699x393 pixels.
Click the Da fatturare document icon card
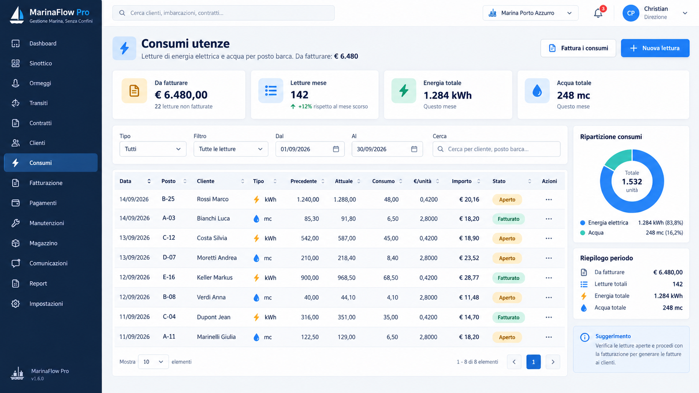(134, 91)
